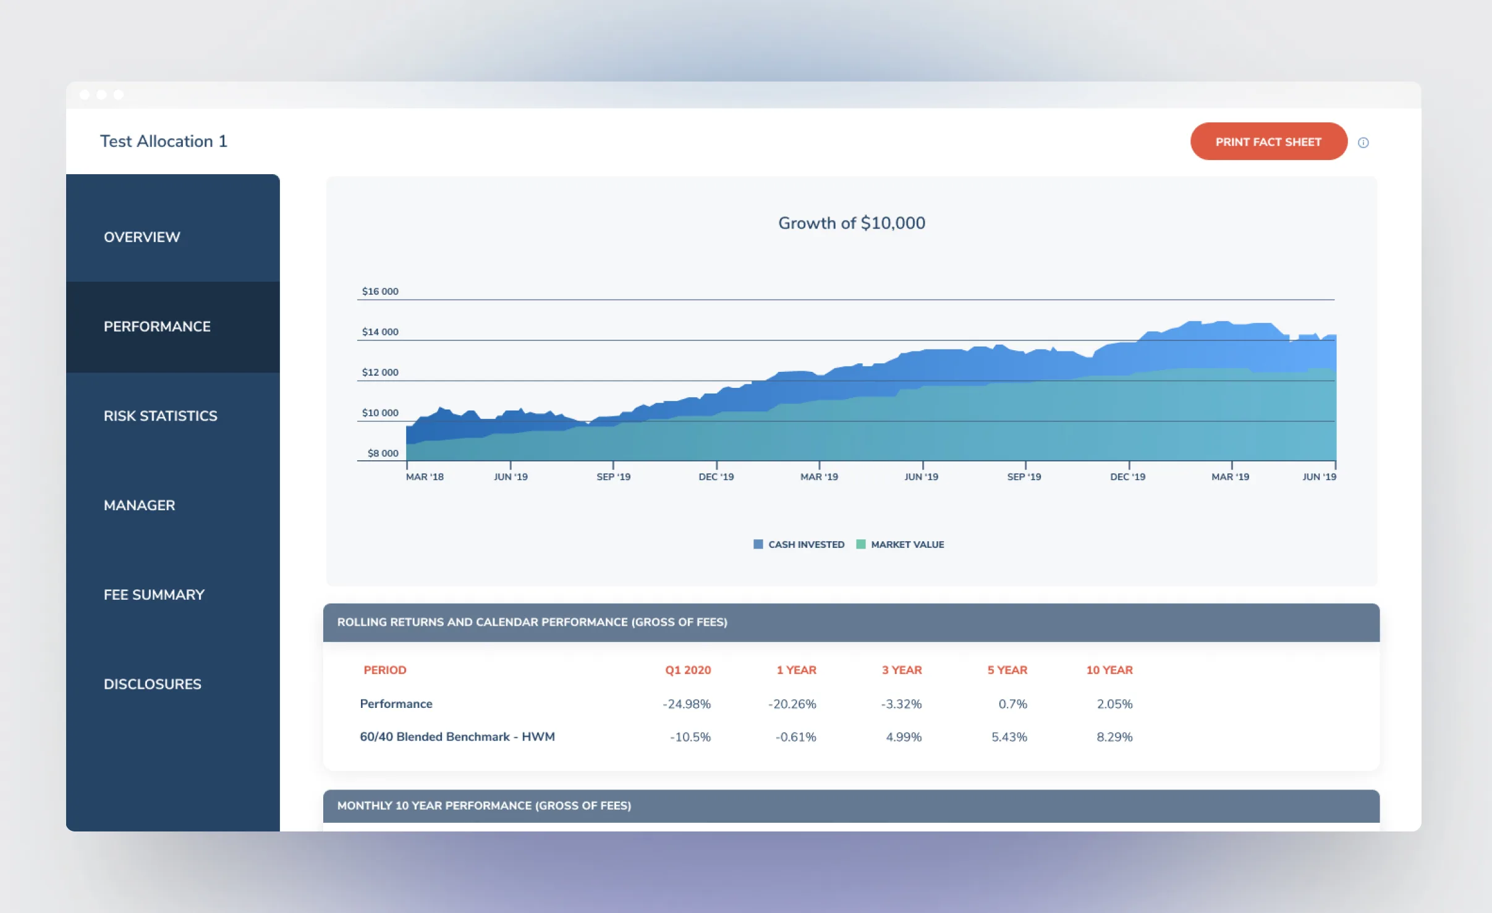Click the $12 000 axis label
Screen dimensions: 1492x913
tap(380, 372)
